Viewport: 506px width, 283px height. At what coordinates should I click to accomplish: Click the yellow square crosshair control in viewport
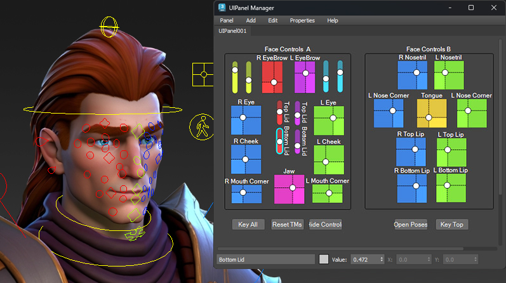point(203,74)
